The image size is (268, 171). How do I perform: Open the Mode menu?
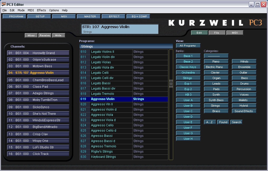click(21, 10)
